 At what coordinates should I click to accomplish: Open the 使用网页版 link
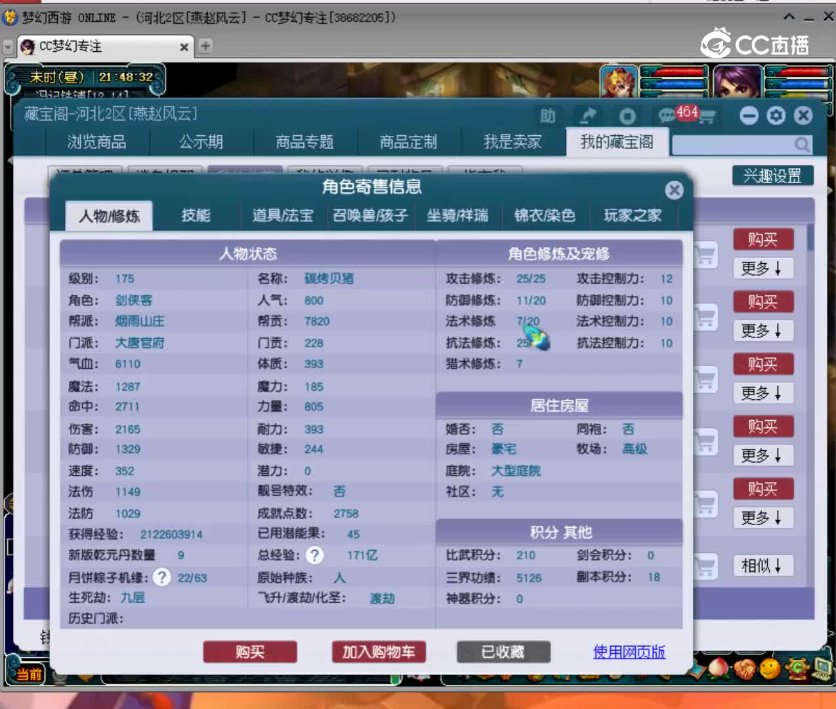click(629, 652)
